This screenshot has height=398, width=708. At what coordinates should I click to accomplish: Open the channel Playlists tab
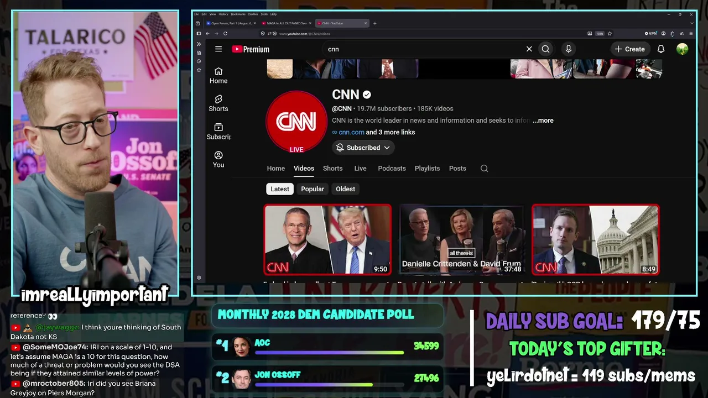coord(427,169)
